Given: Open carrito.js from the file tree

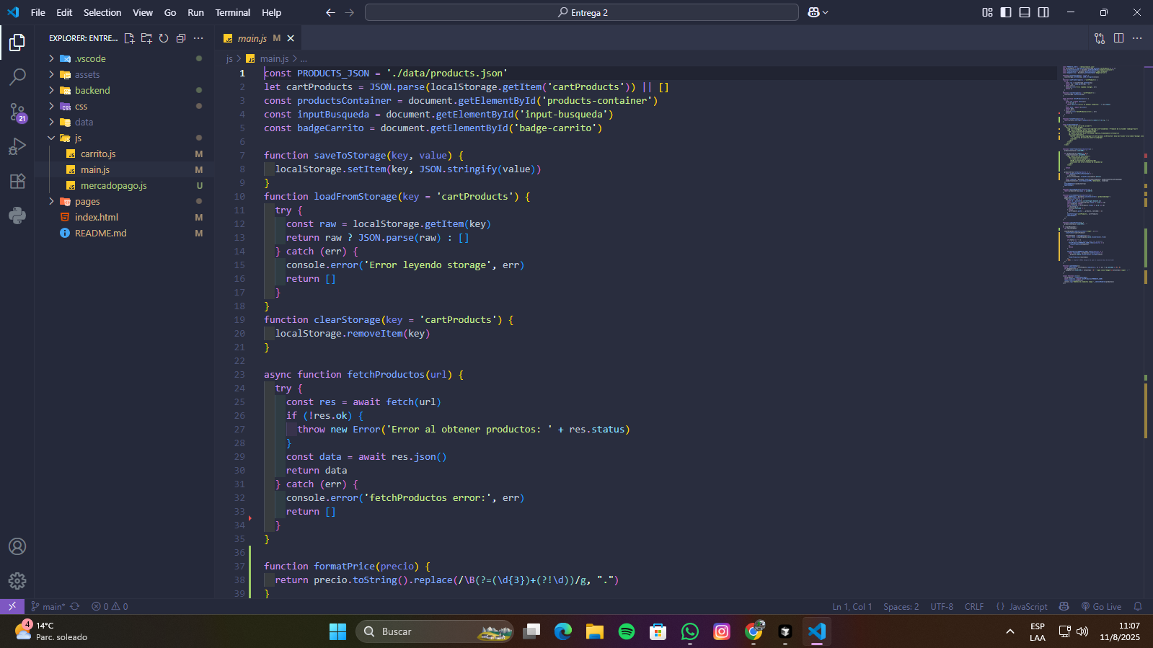Looking at the screenshot, I should click(124, 154).
